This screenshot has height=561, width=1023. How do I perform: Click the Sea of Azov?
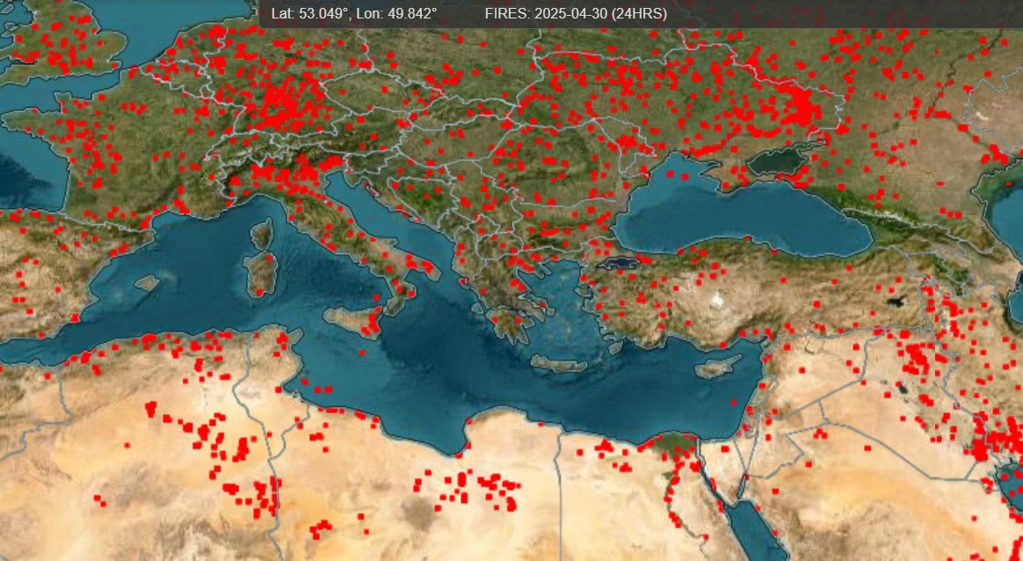(x=776, y=160)
